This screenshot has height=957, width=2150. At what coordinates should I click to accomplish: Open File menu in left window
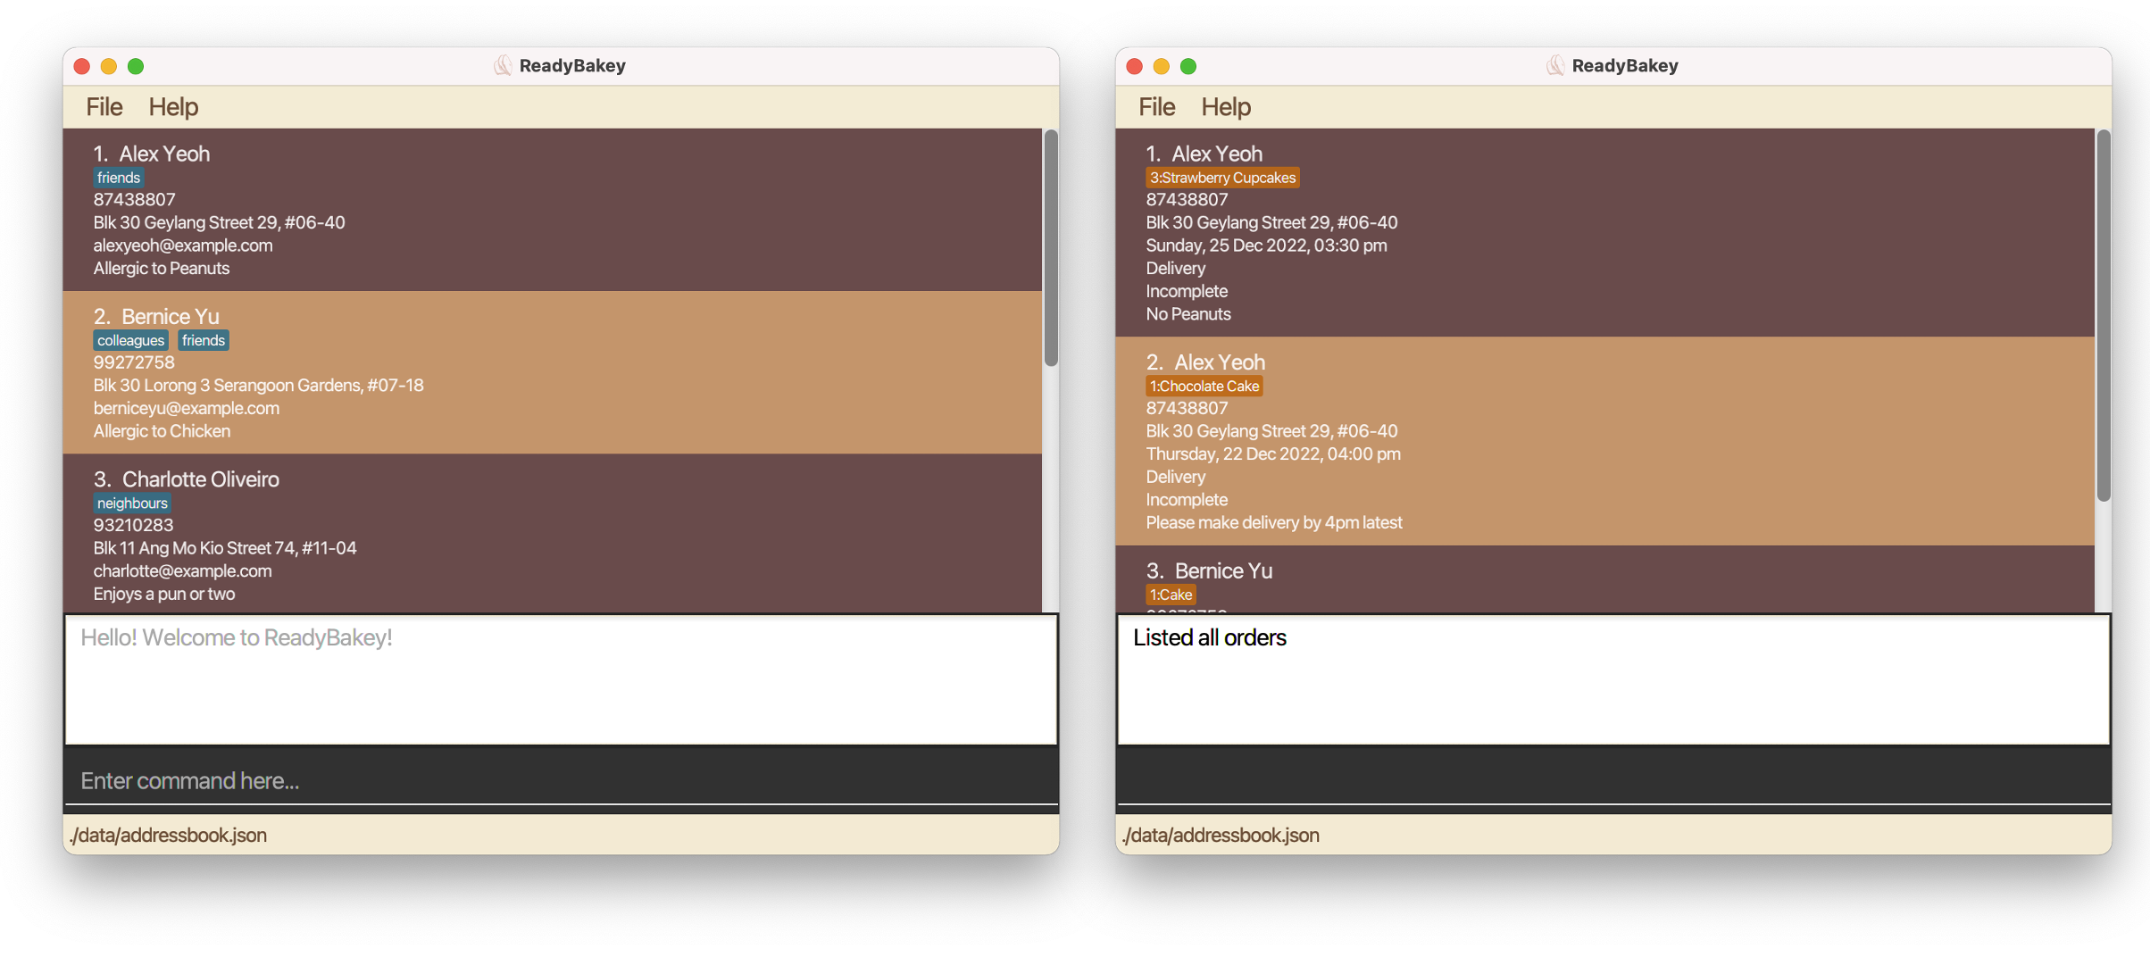(104, 107)
